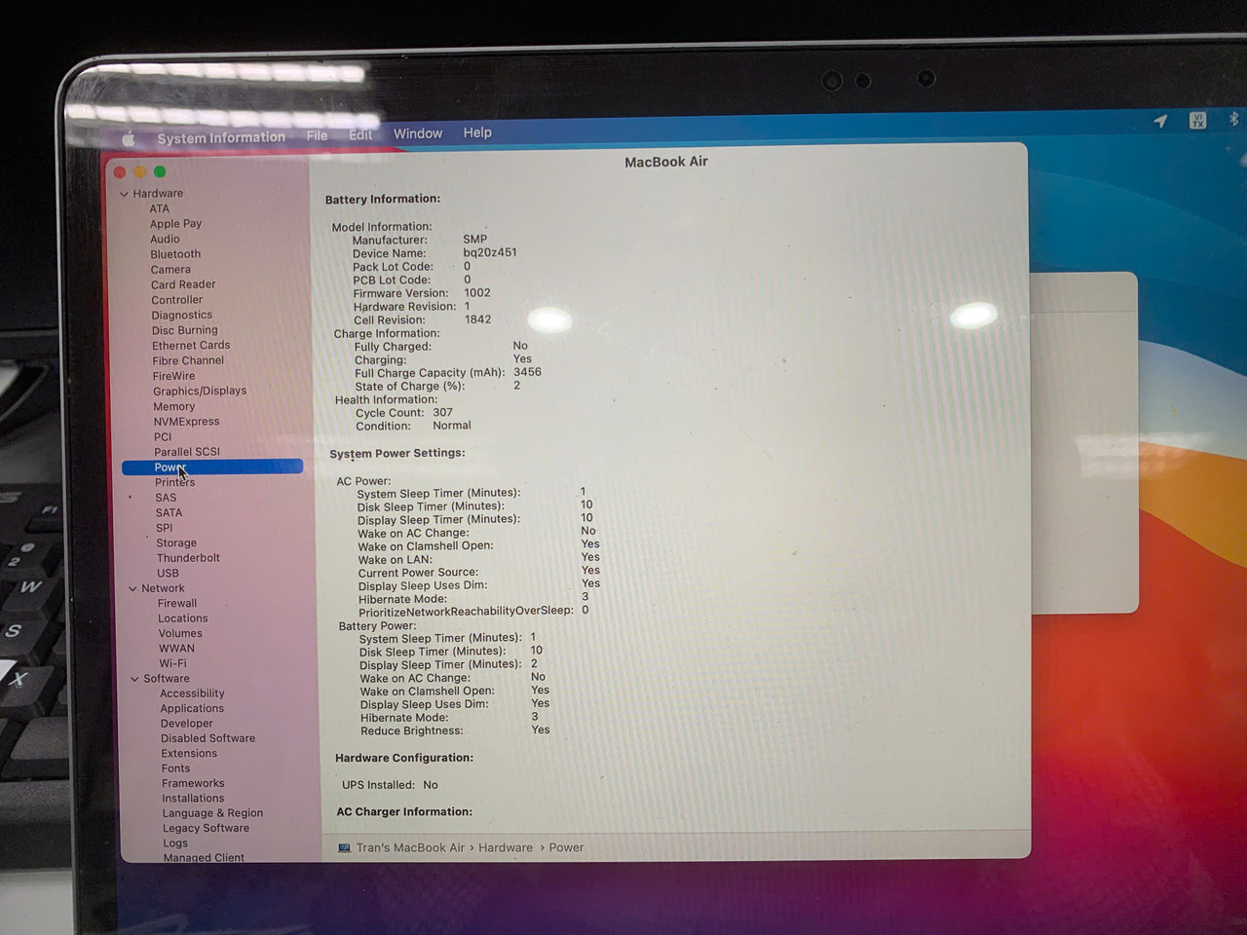Image resolution: width=1247 pixels, height=935 pixels.
Task: Open the Bluetooth menu bar icon
Action: (x=1232, y=119)
